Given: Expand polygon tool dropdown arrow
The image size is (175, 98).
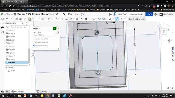Looking at the screenshot, I should tap(52, 19).
